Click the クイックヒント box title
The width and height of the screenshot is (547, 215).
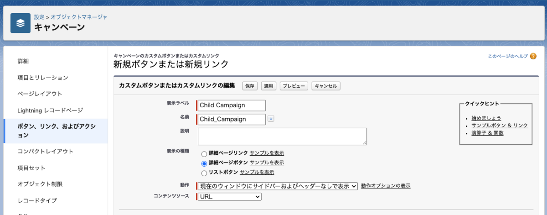click(x=482, y=104)
